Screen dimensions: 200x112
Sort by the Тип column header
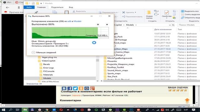[180, 29]
